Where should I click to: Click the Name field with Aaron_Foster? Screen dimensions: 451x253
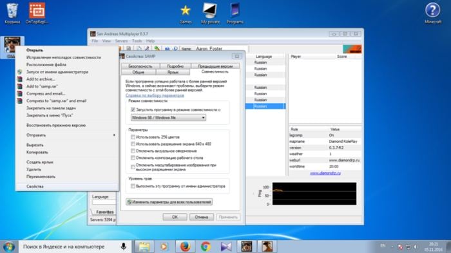coord(221,48)
